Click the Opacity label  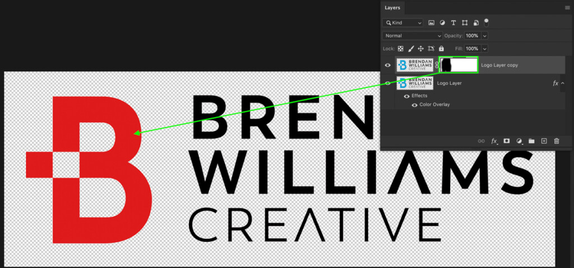click(453, 36)
